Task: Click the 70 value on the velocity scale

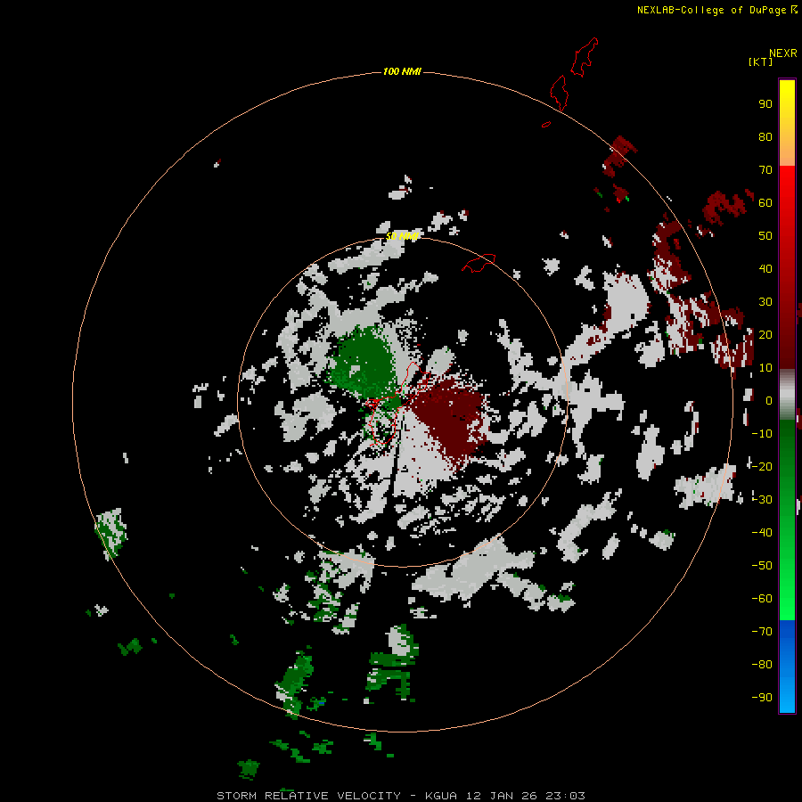Action: click(765, 170)
